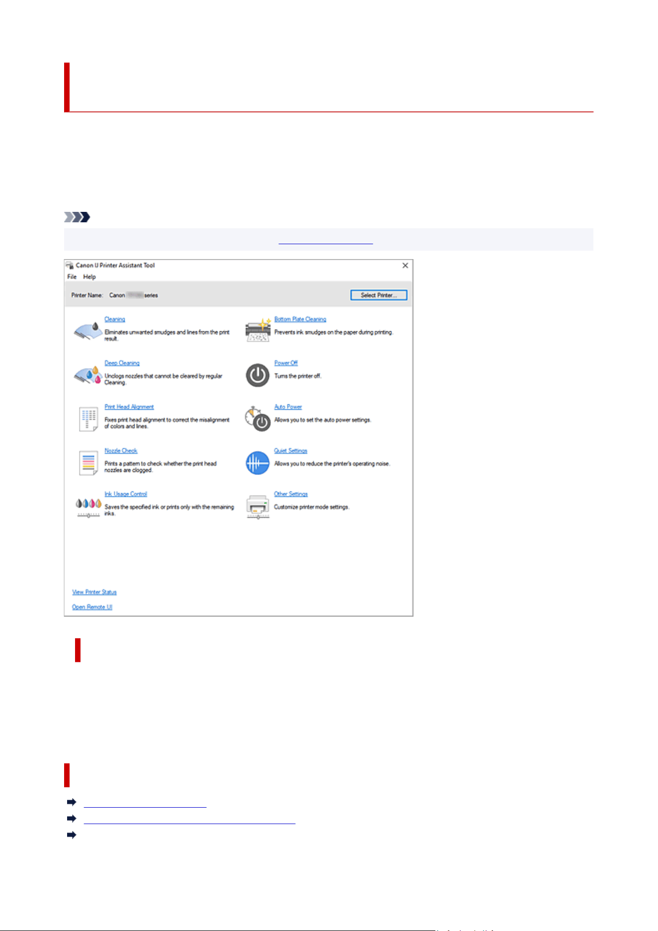This screenshot has height=931, width=658.
Task: Click the Power Off link
Action: click(286, 363)
